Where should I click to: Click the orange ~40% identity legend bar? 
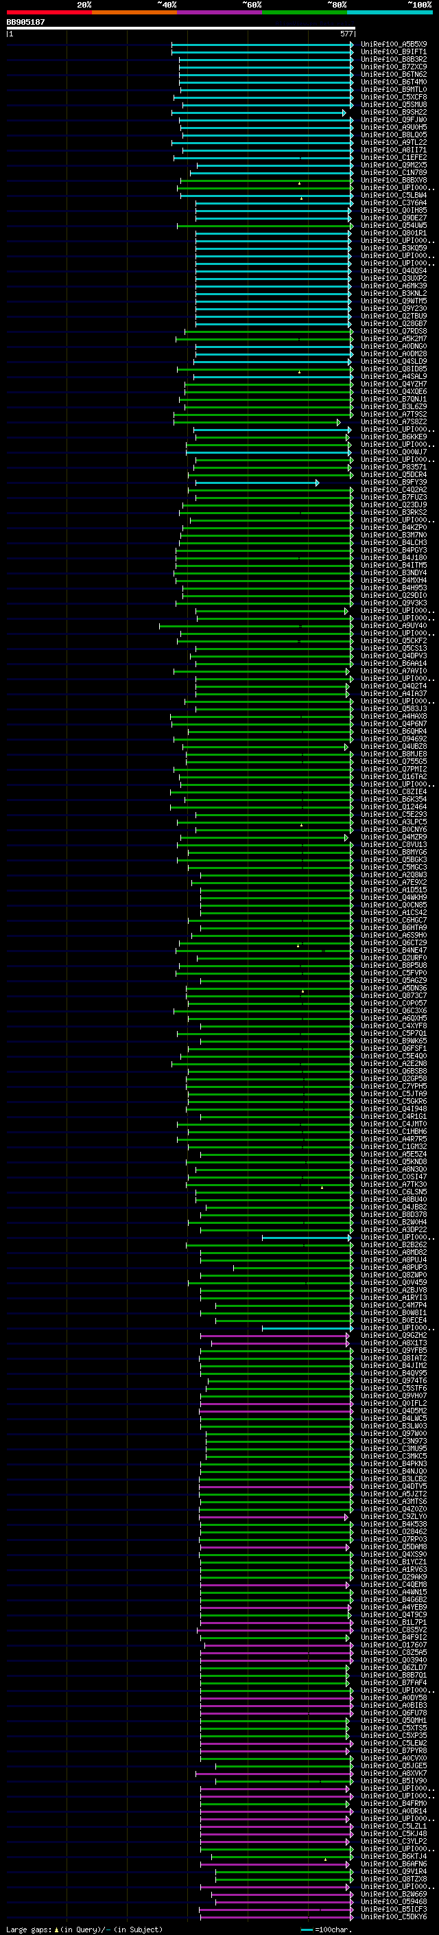pos(134,12)
